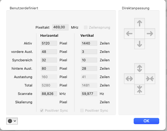Narrow image with horizontal compress arrows

(x=150, y=79)
